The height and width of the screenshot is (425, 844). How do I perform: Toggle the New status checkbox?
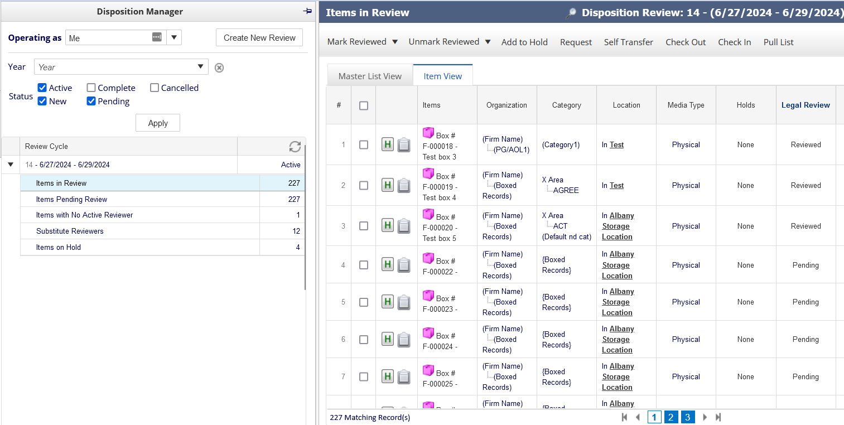tap(42, 101)
